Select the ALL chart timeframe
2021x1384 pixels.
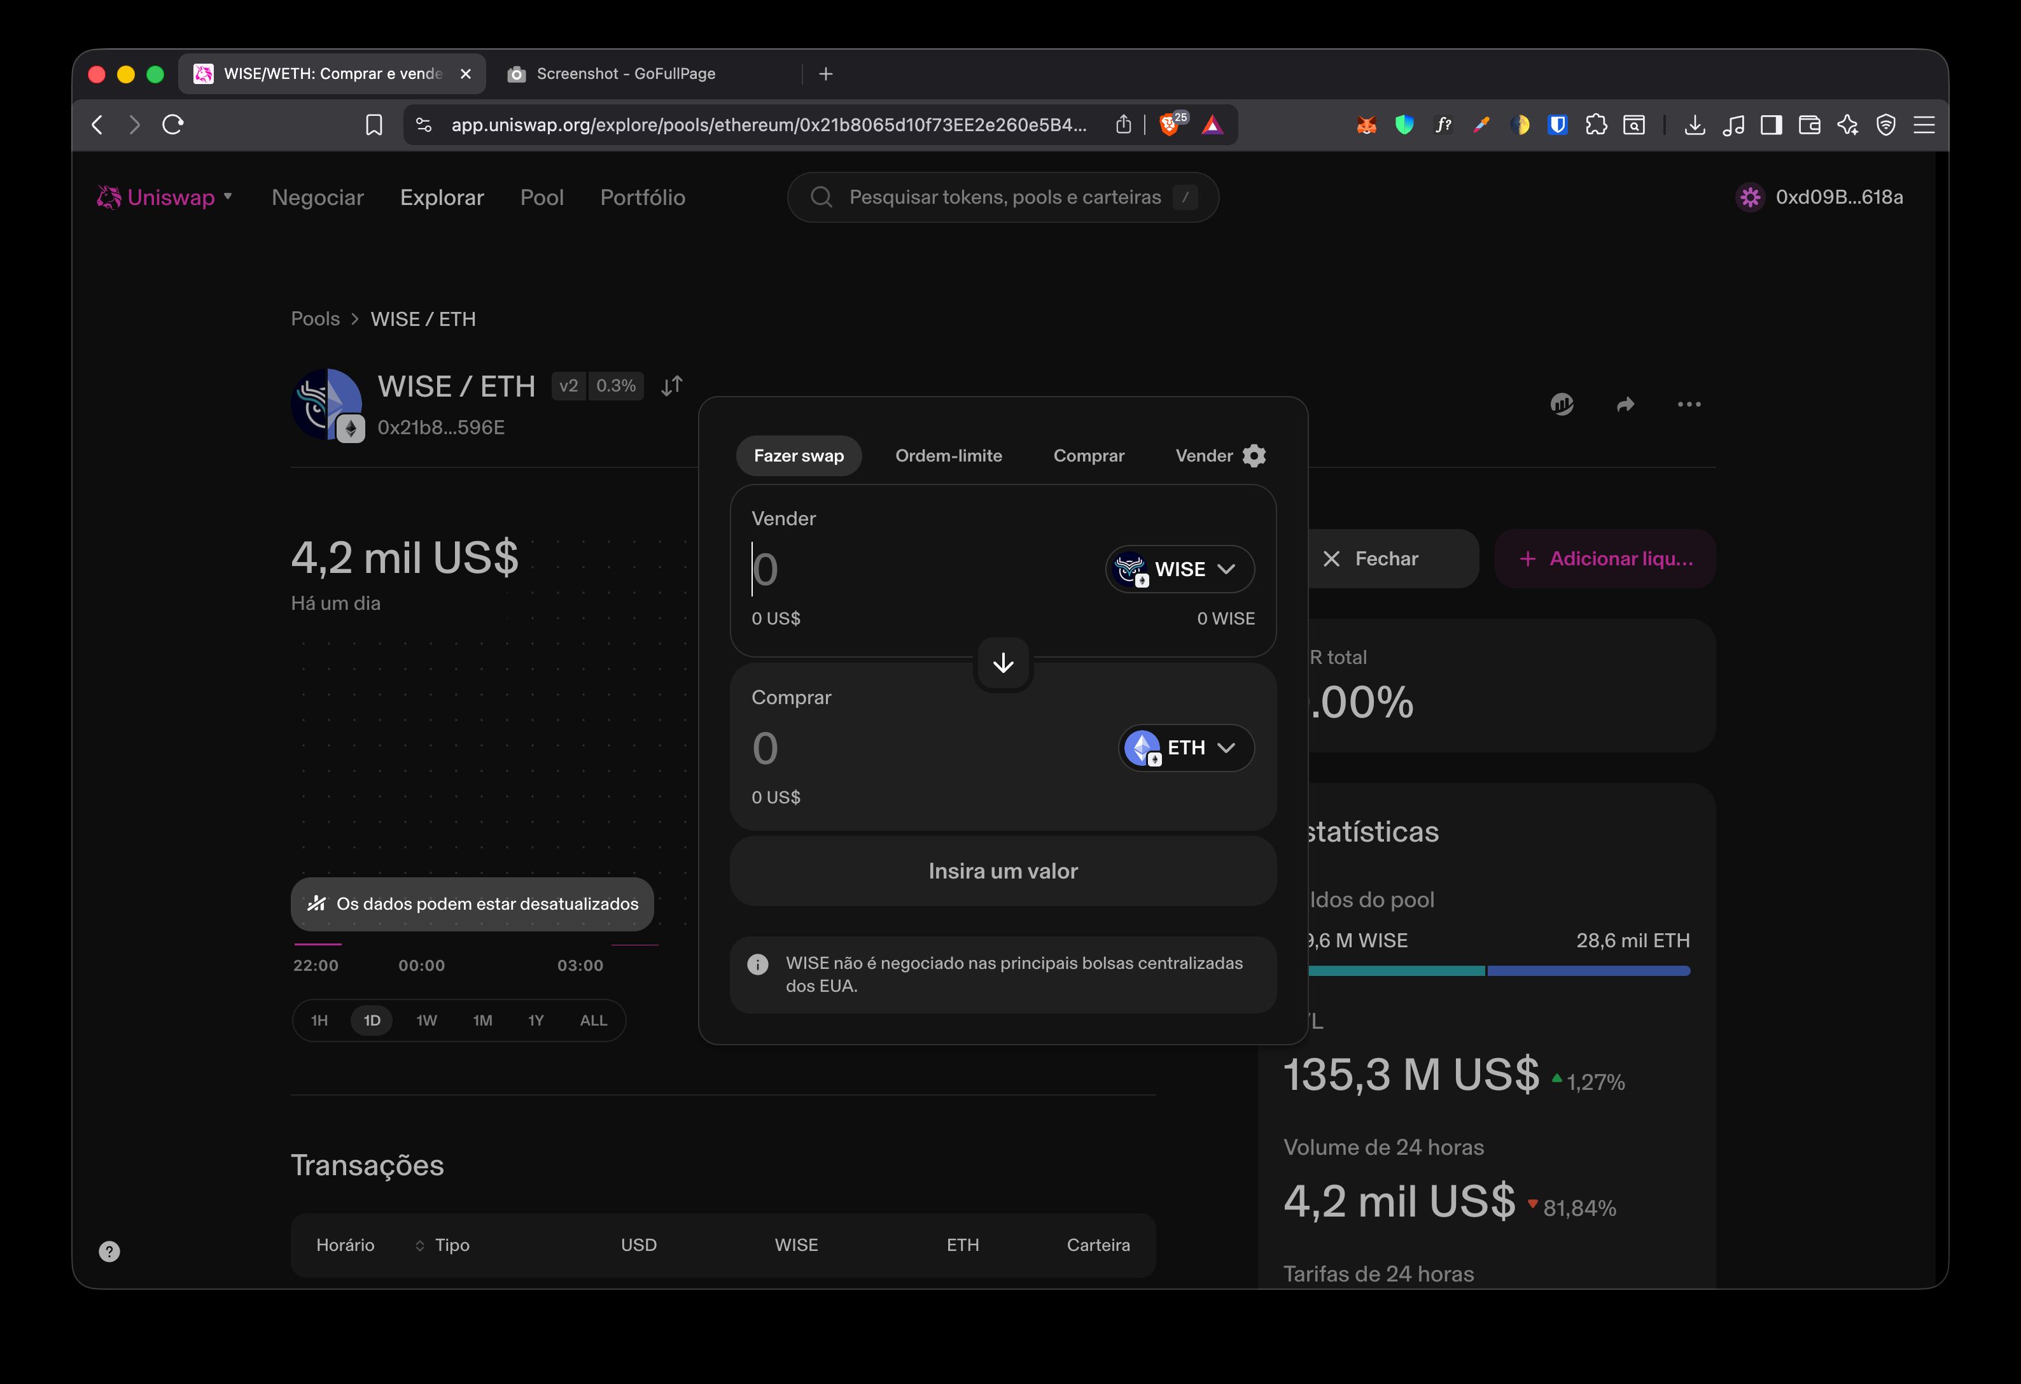coord(594,1020)
